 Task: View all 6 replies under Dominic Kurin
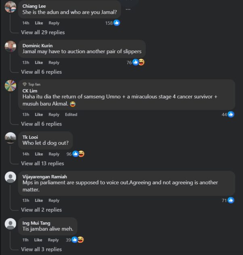(x=41, y=72)
